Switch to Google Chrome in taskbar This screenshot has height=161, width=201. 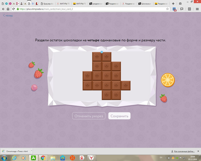pos(43,158)
